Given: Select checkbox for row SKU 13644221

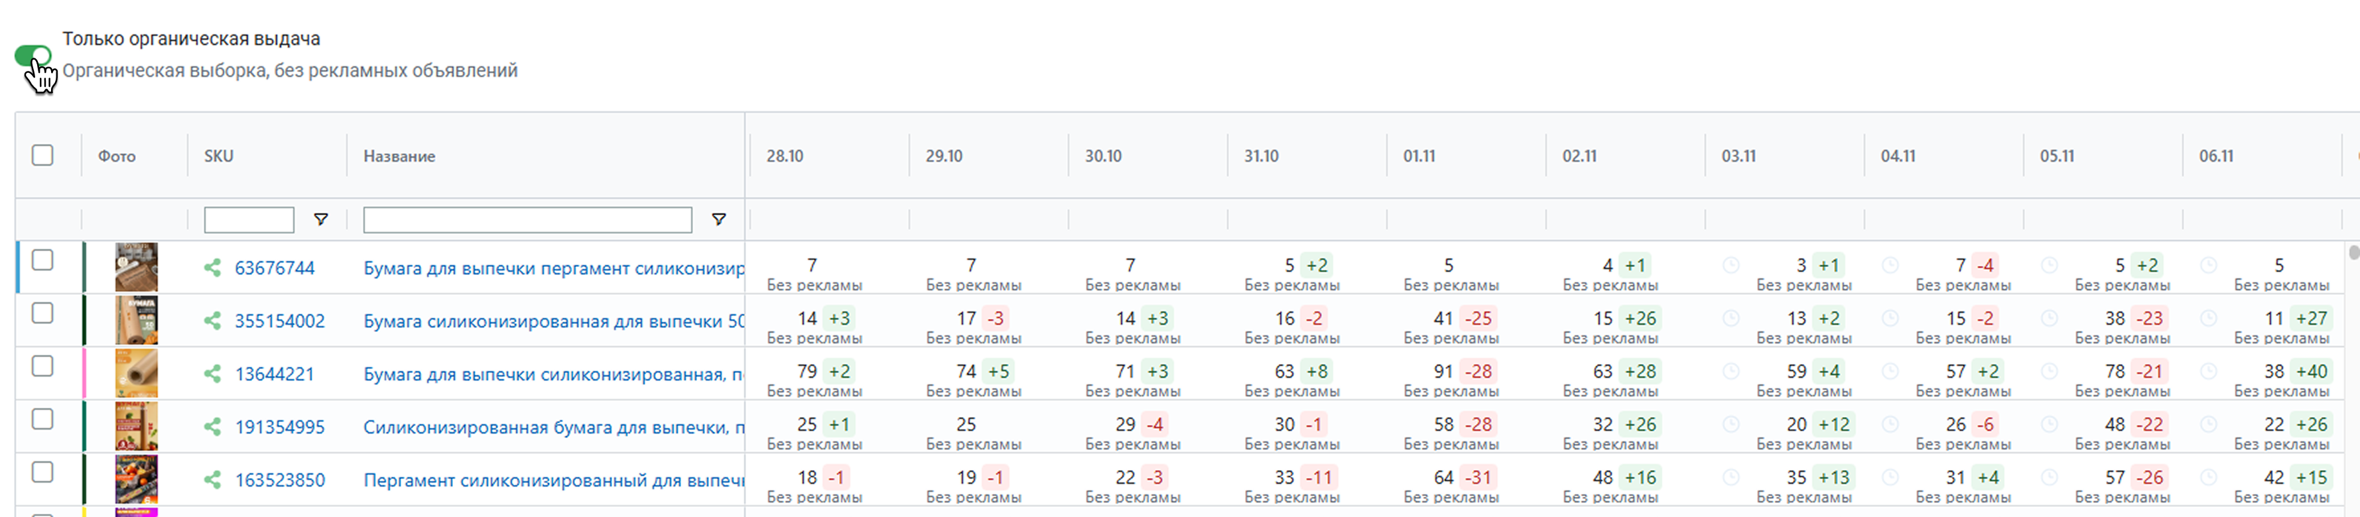Looking at the screenshot, I should tap(42, 367).
